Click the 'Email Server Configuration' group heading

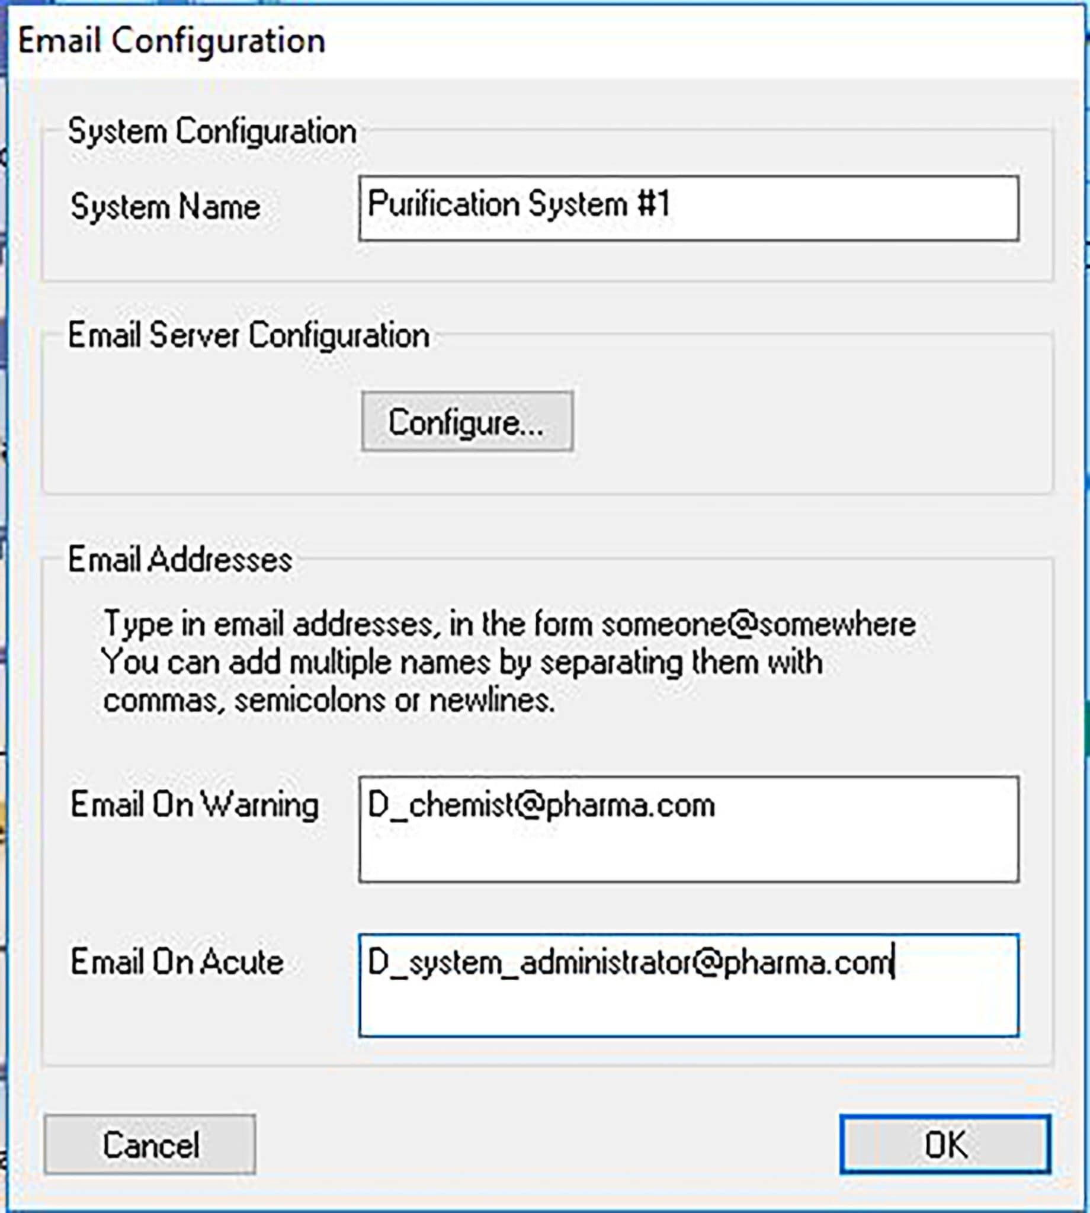point(249,335)
